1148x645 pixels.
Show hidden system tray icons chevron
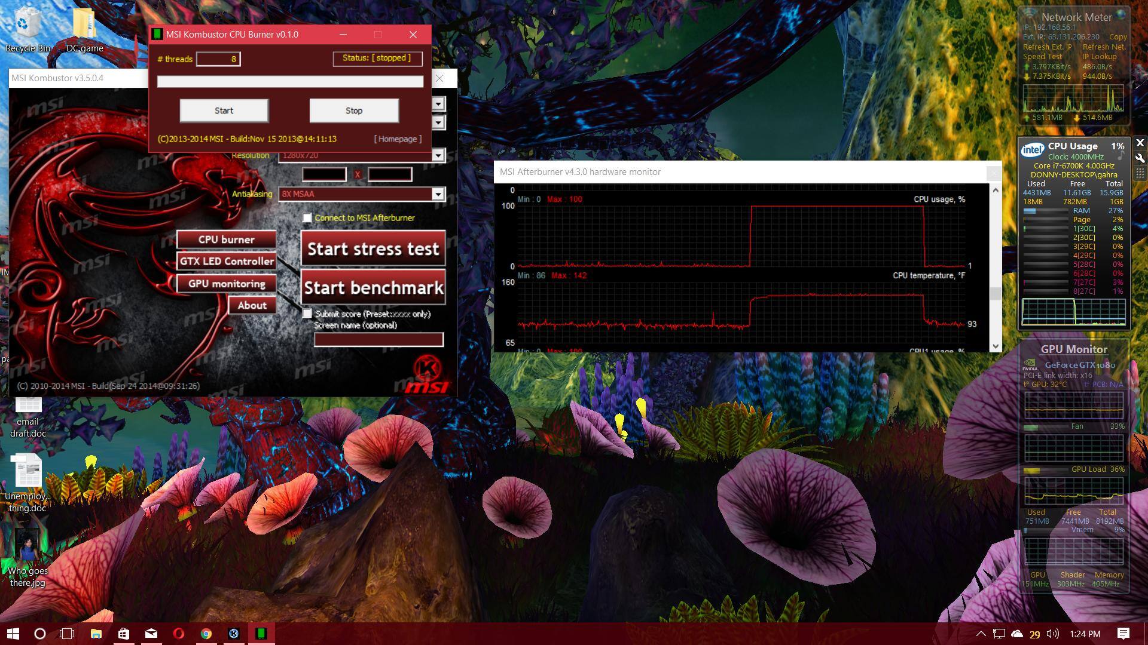981,634
